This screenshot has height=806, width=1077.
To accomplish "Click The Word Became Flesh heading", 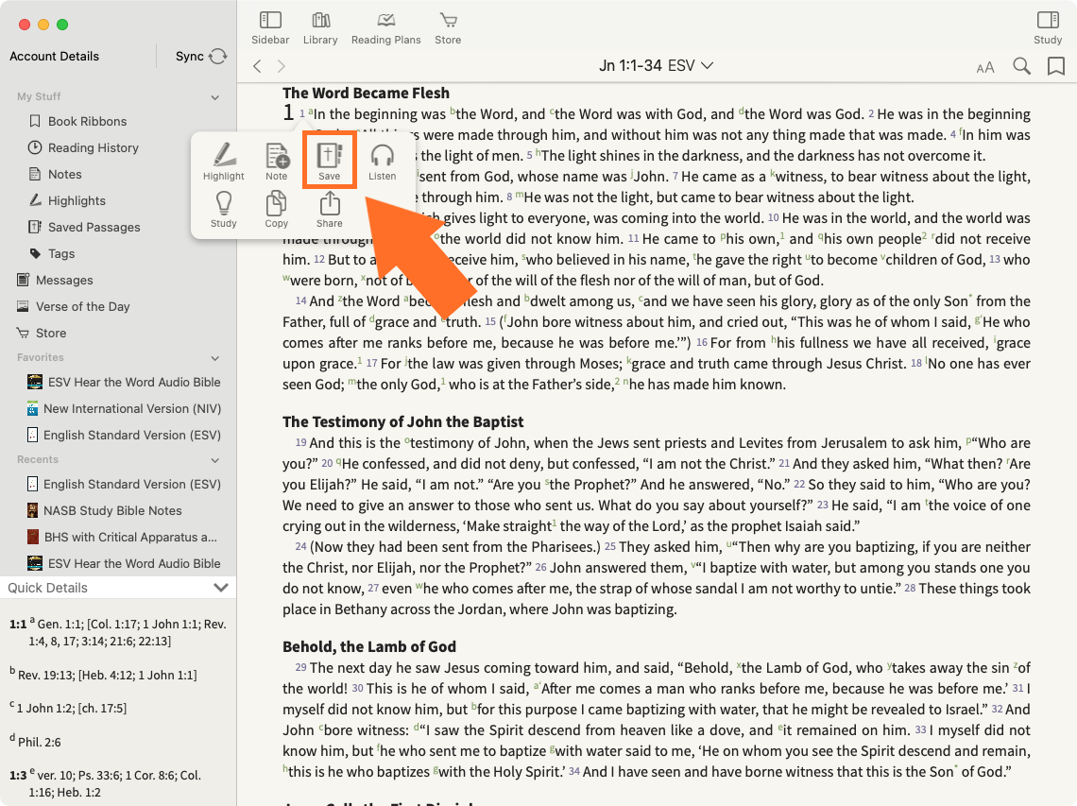I will 366,93.
